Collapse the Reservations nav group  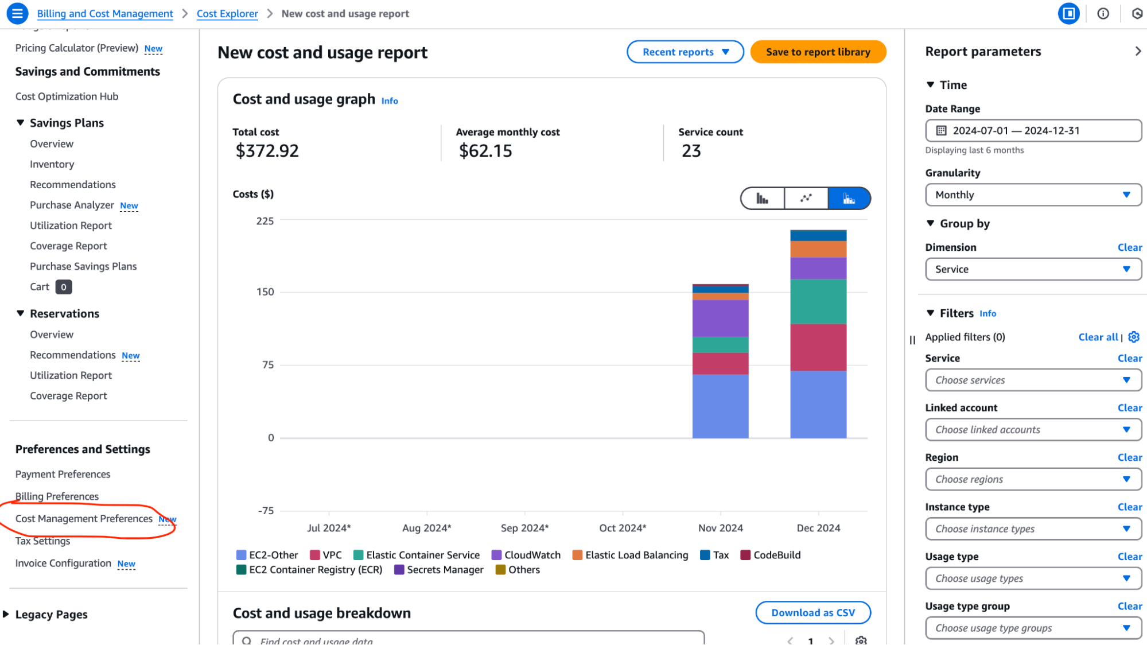[20, 313]
